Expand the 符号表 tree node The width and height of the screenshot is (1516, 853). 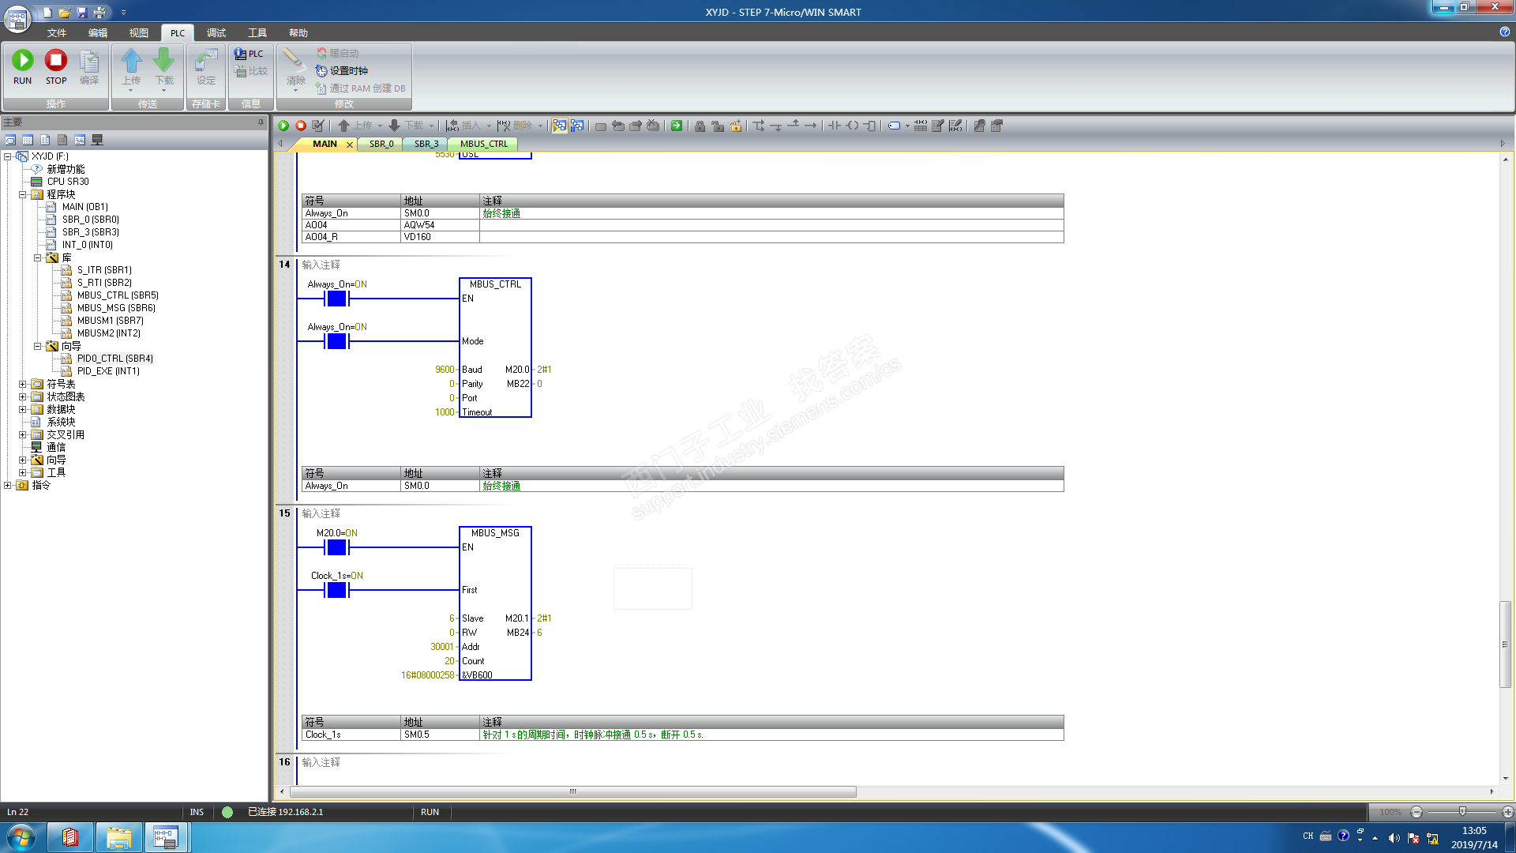pos(23,385)
